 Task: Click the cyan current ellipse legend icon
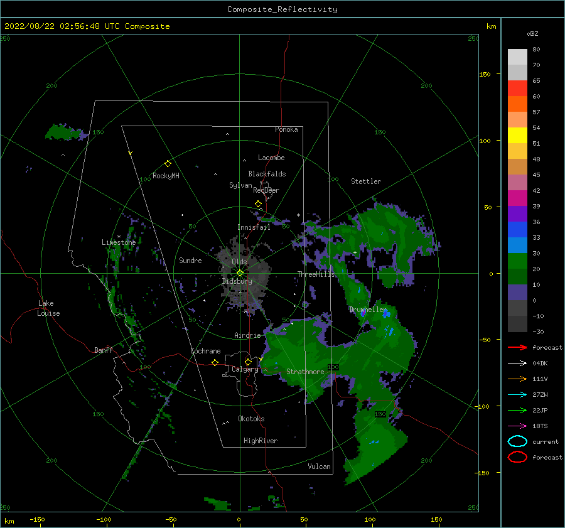pos(517,441)
